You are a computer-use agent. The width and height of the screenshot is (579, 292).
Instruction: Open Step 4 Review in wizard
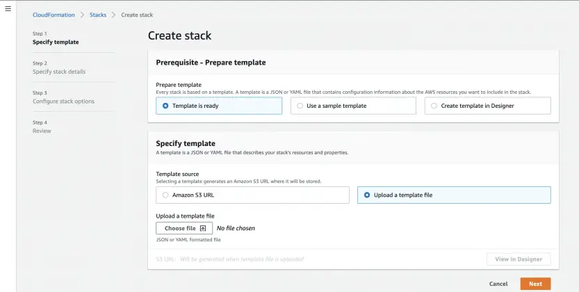pos(42,131)
